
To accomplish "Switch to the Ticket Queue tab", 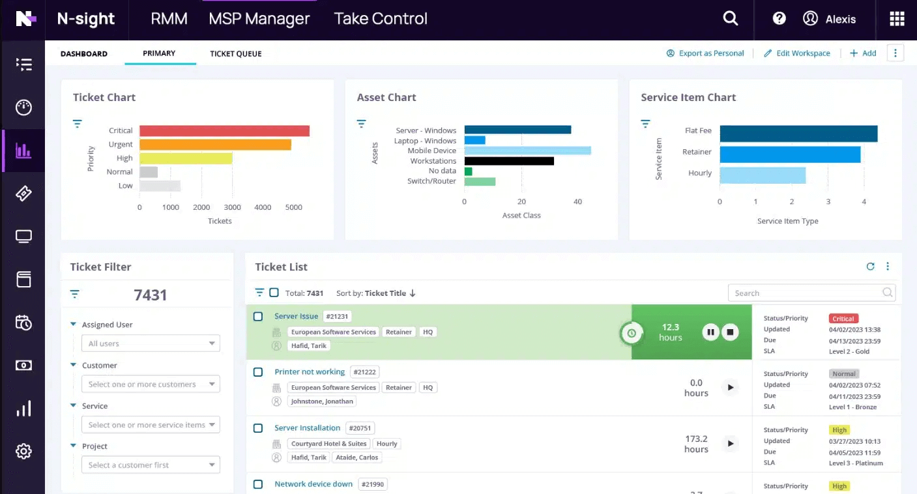I will [235, 54].
